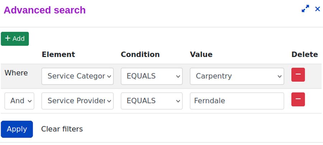The width and height of the screenshot is (323, 145).
Task: Delete the Carpentry filter row
Action: pyautogui.click(x=298, y=75)
